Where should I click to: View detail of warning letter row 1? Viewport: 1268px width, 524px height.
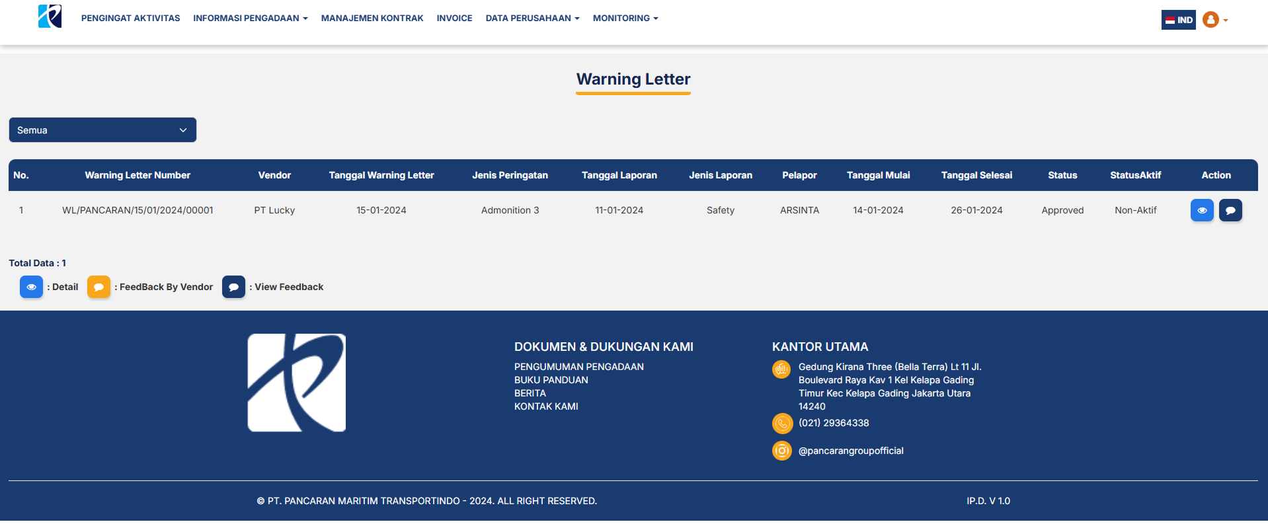click(x=1201, y=210)
